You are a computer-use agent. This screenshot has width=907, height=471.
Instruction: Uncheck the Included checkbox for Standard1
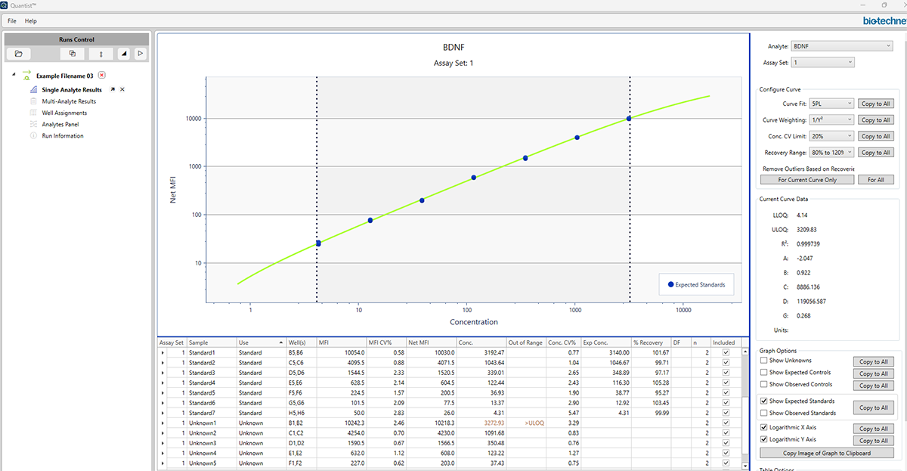726,352
